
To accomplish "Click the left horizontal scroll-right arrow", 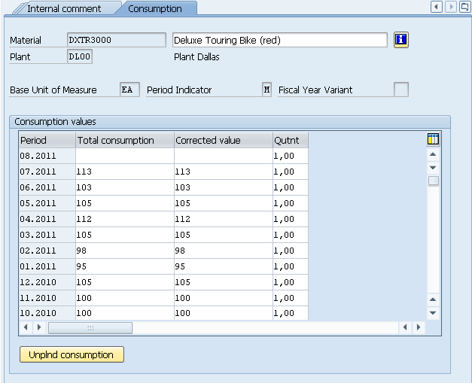I will pos(39,327).
